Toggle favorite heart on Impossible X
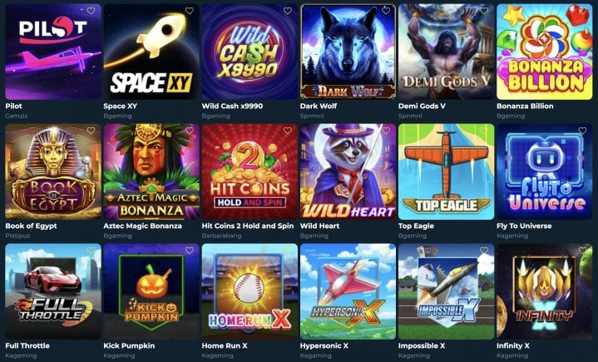The image size is (598, 362). click(x=484, y=250)
